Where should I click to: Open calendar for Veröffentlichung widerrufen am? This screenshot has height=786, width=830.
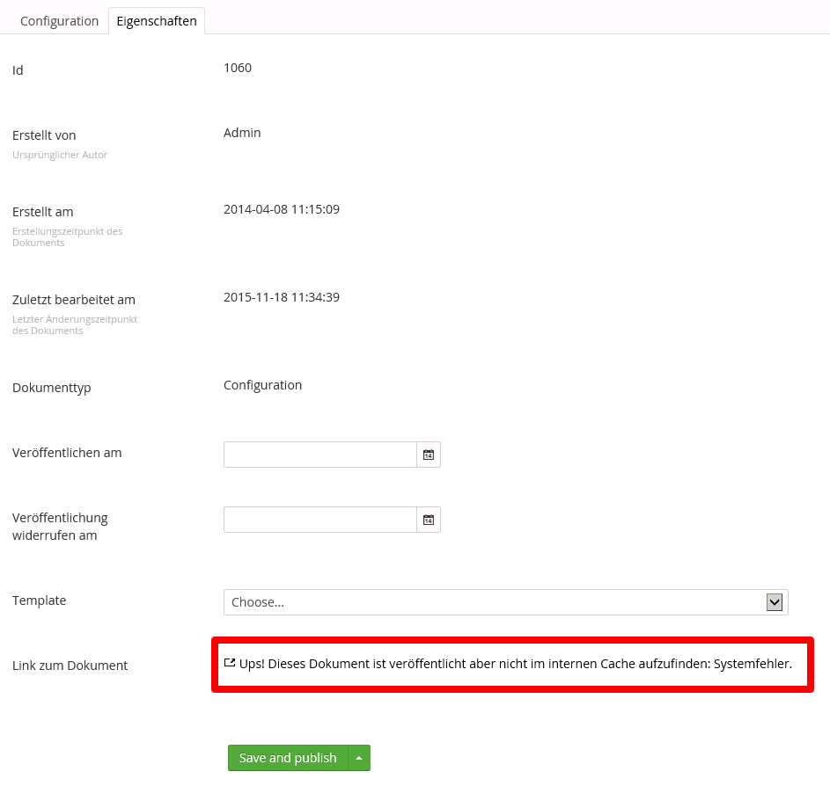[x=429, y=520]
